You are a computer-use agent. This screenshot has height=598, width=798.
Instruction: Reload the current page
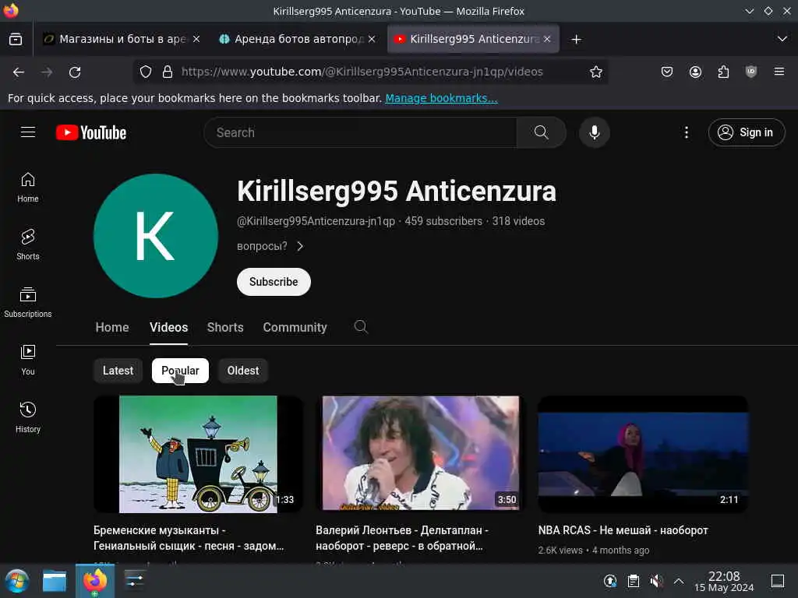(75, 72)
